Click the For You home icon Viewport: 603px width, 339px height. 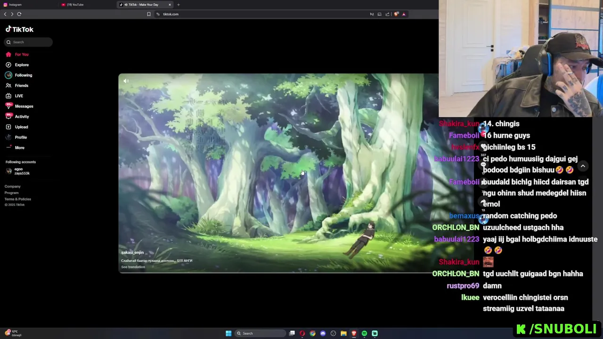(8, 55)
